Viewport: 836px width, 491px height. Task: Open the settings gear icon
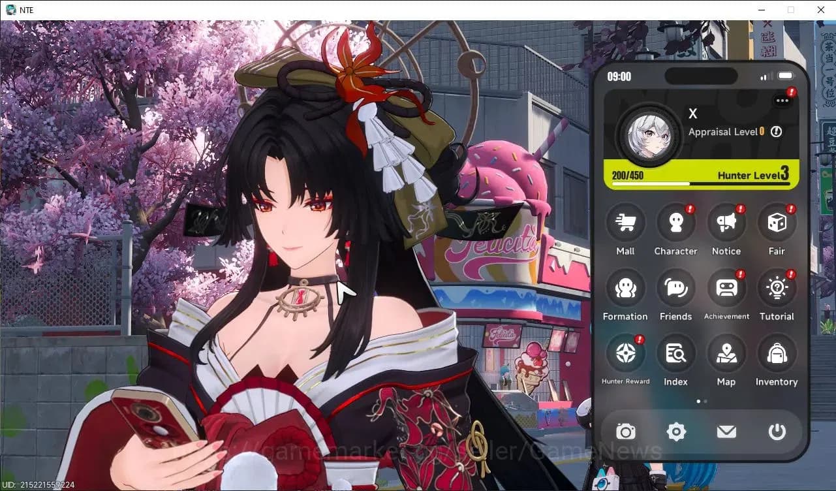pyautogui.click(x=676, y=432)
